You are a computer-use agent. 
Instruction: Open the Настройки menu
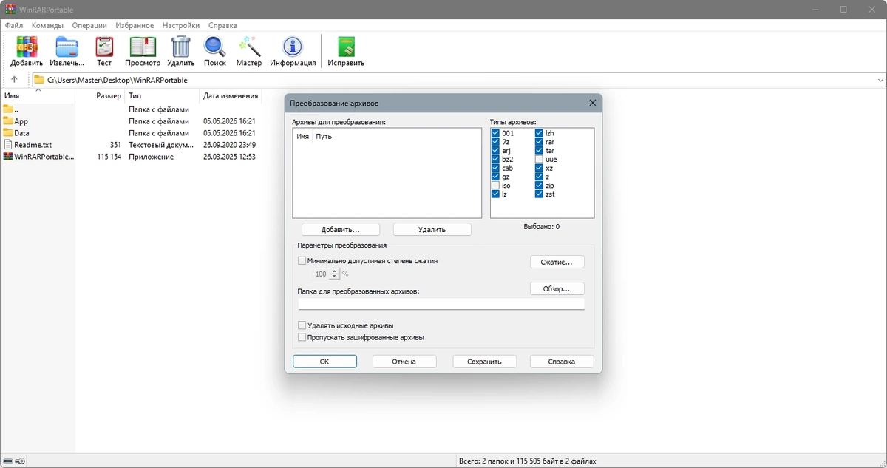[x=181, y=25]
